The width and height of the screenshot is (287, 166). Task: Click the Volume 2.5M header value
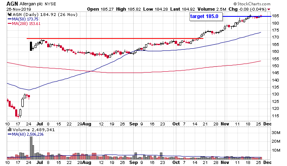coord(212,9)
